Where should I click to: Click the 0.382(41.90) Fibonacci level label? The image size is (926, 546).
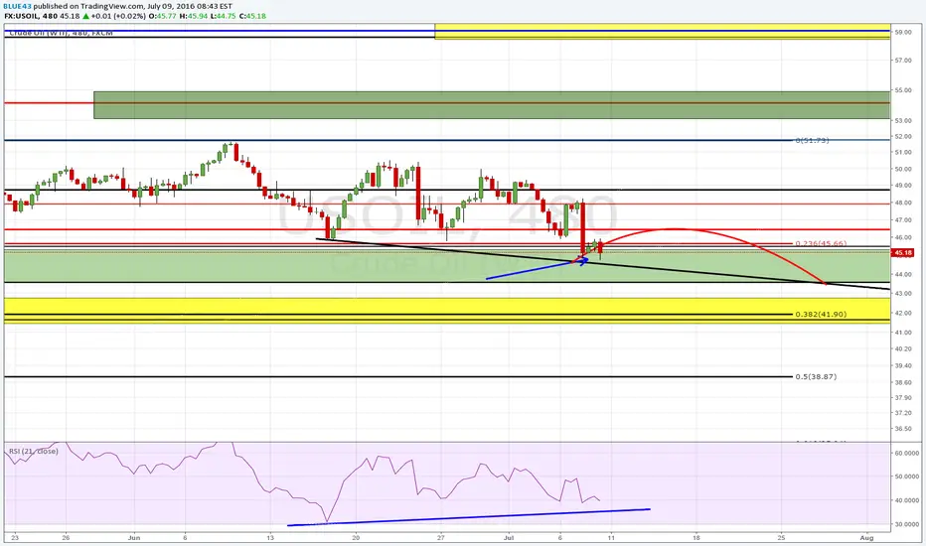[821, 314]
